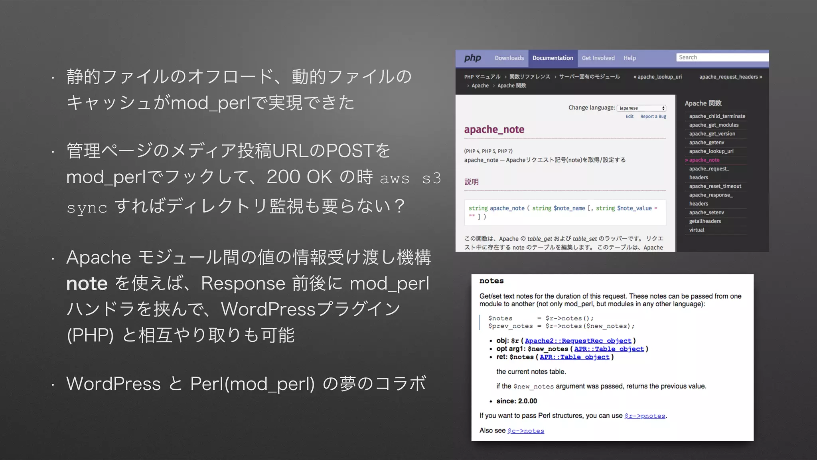
Task: Open the Change language Japanese dropdown
Action: click(x=641, y=108)
